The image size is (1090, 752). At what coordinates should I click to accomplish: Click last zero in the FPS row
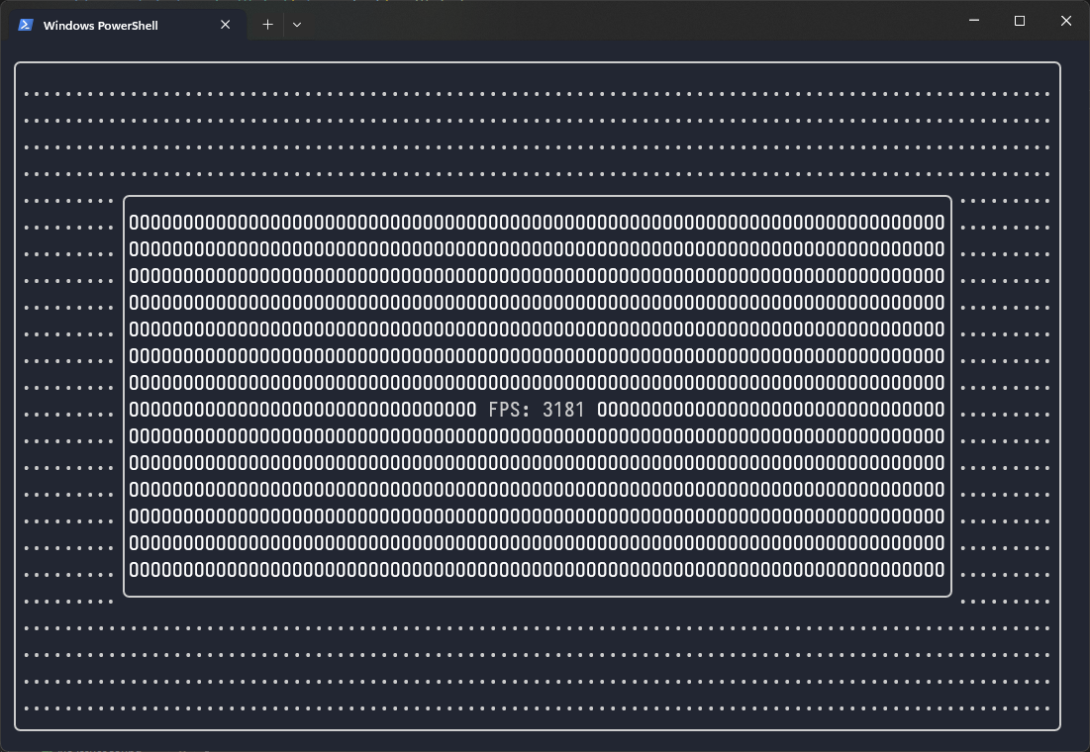(940, 410)
